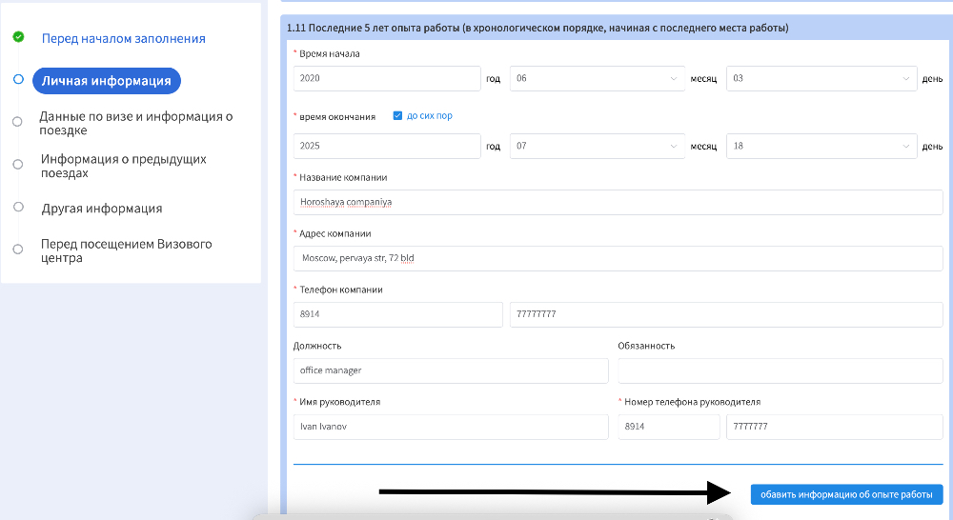Click the company address input field
The width and height of the screenshot is (953, 520).
[x=618, y=258]
